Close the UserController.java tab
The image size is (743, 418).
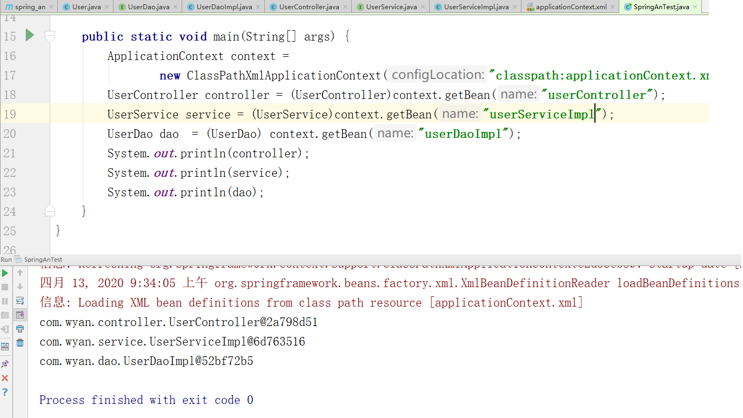click(346, 7)
